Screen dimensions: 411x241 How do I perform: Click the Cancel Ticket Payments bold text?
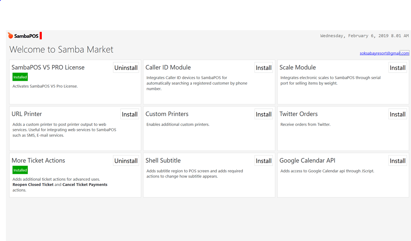pyautogui.click(x=85, y=184)
